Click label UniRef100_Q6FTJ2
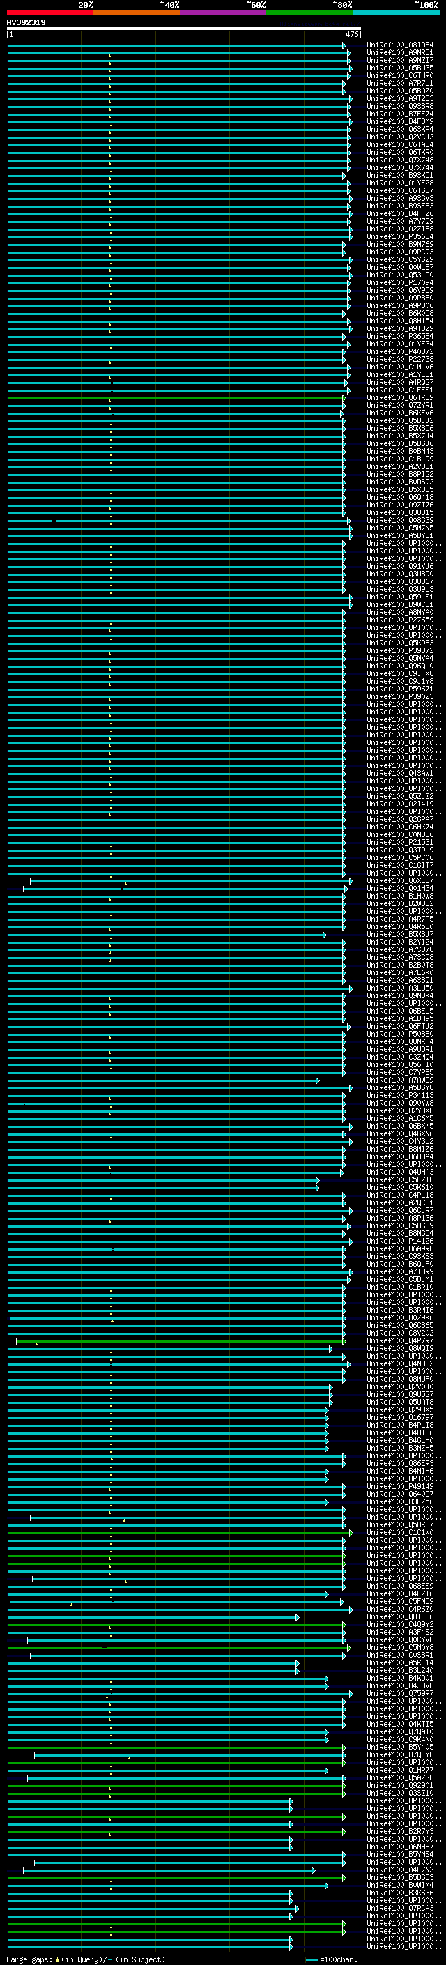Viewport: 446px width, 1965px height. tap(400, 1026)
